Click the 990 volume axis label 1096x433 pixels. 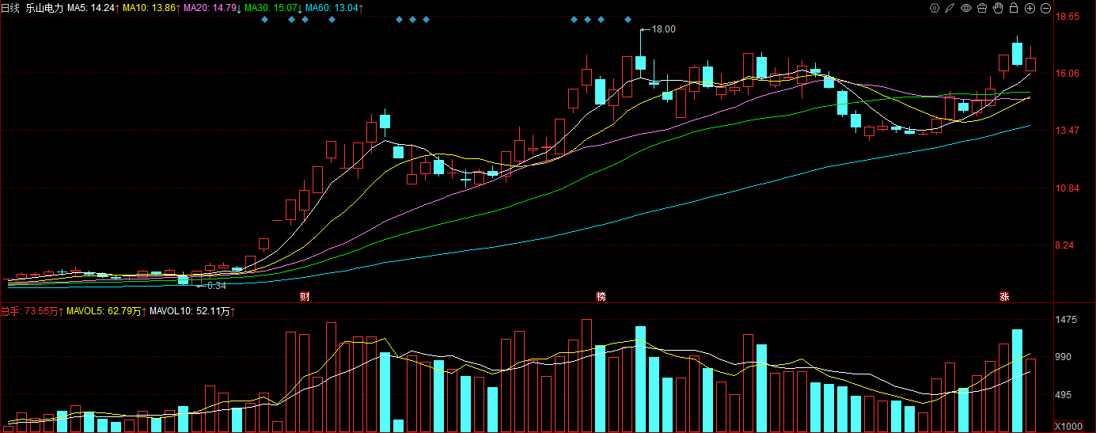[1065, 358]
